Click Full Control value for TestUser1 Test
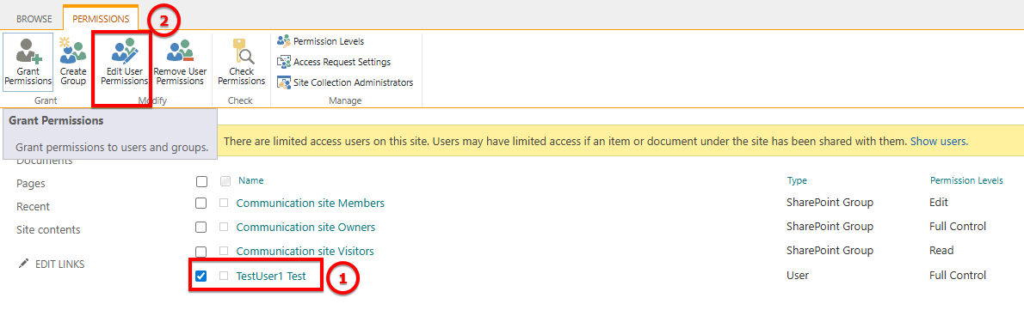The height and width of the screenshot is (310, 1024). tap(958, 277)
